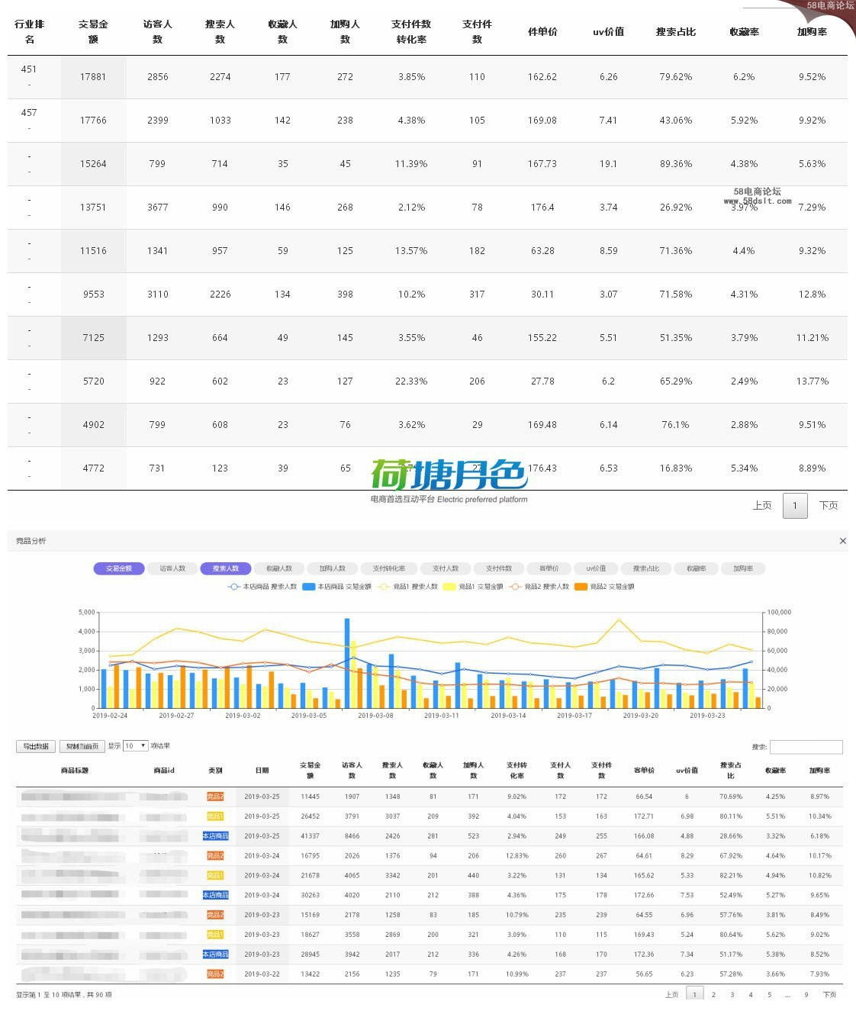Select the 17881 cell in the top table
This screenshot has width=856, height=1017.
click(93, 77)
